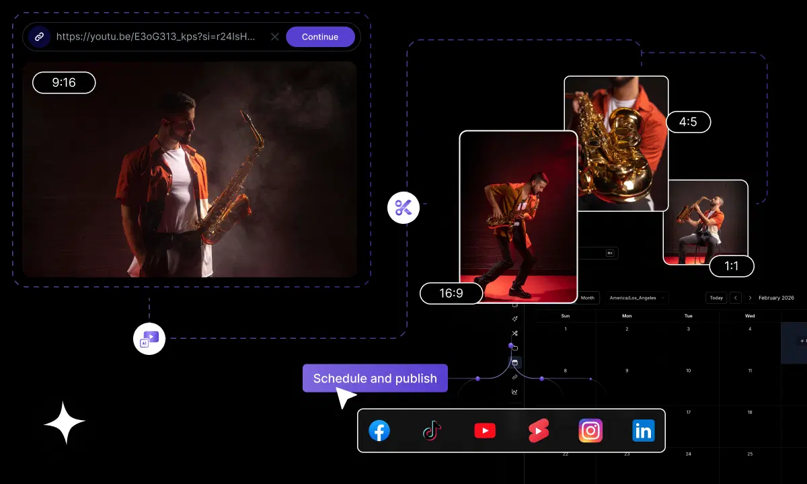
Task: Click the YouTube icon
Action: click(485, 430)
